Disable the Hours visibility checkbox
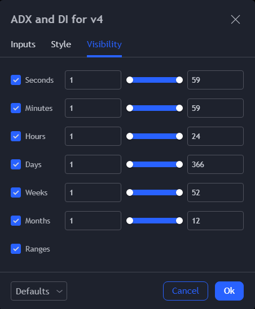The width and height of the screenshot is (255, 309). point(16,136)
